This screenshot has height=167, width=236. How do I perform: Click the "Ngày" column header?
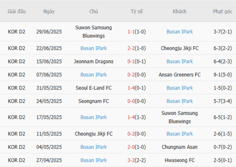pyautogui.click(x=49, y=11)
